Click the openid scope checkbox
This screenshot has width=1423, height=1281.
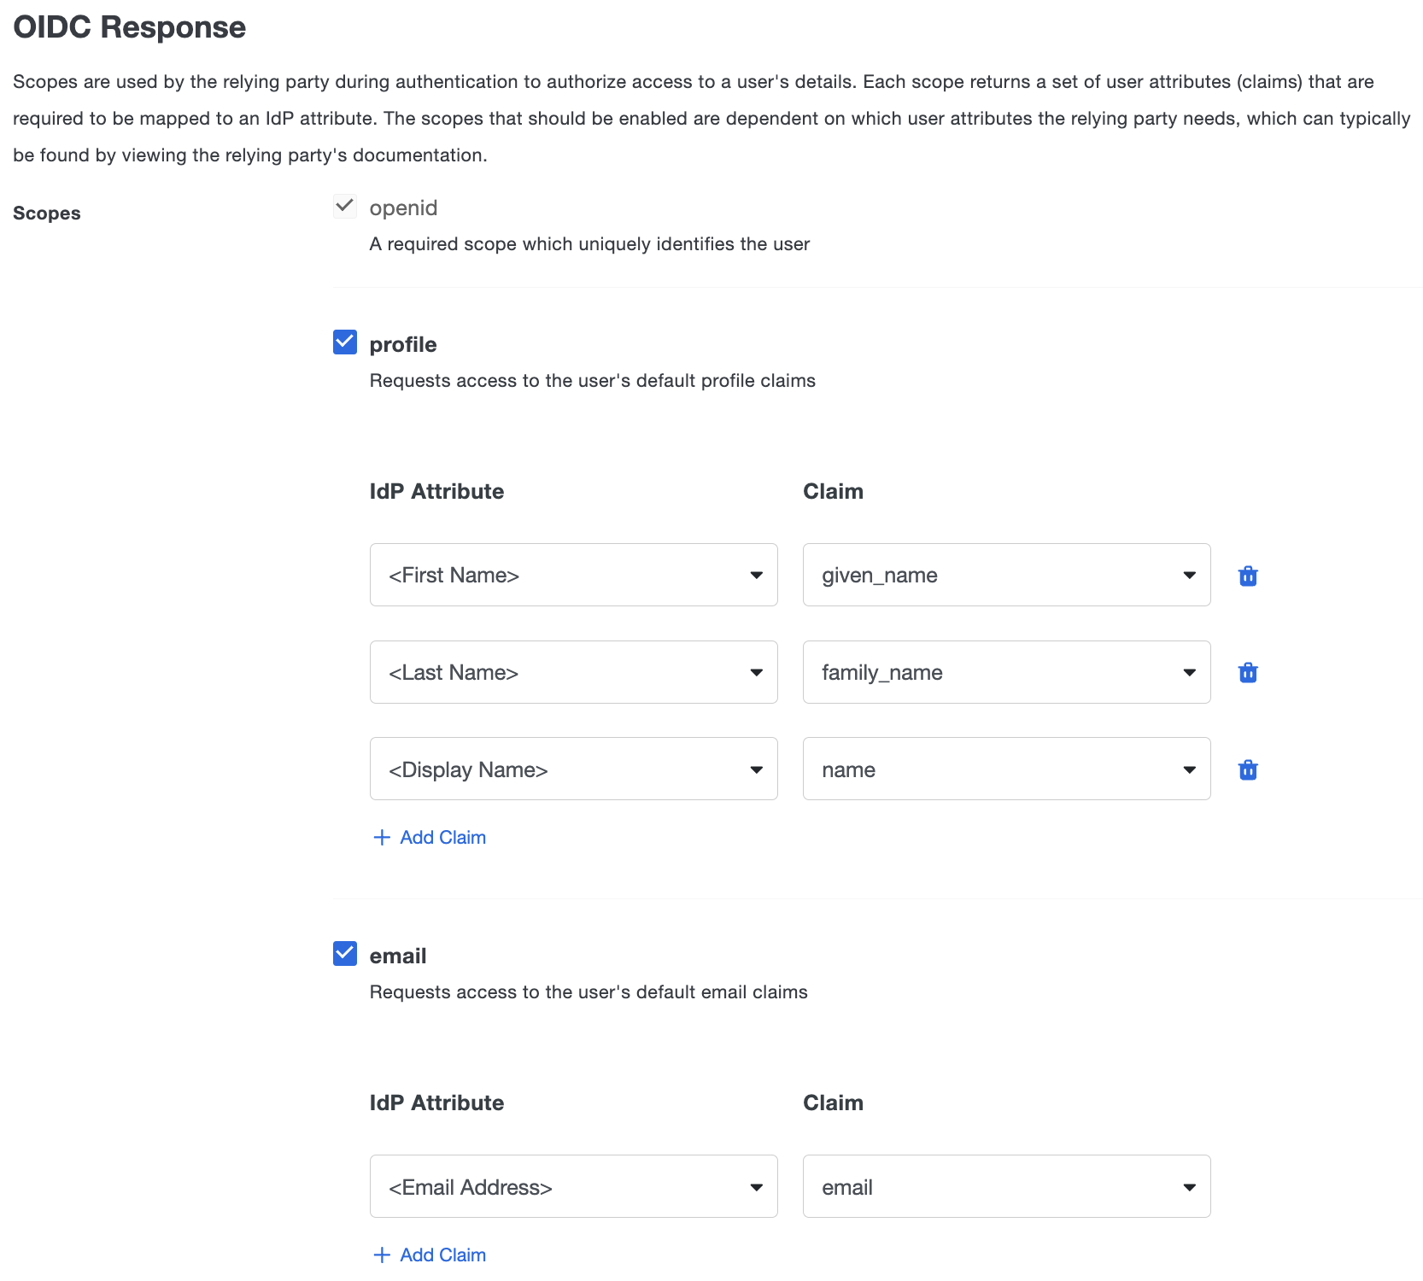[344, 206]
